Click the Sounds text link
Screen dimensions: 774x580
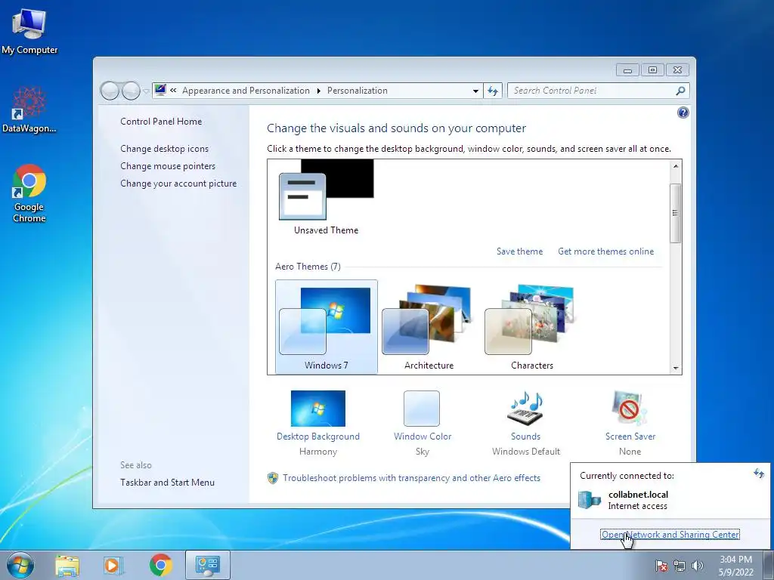526,437
